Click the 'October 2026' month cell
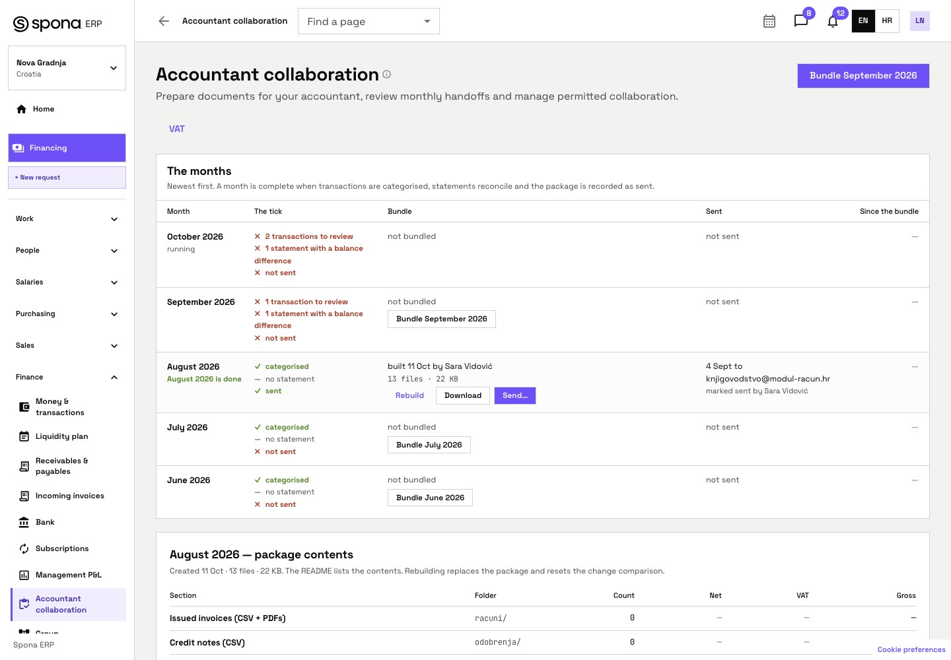The width and height of the screenshot is (951, 660). tap(195, 237)
